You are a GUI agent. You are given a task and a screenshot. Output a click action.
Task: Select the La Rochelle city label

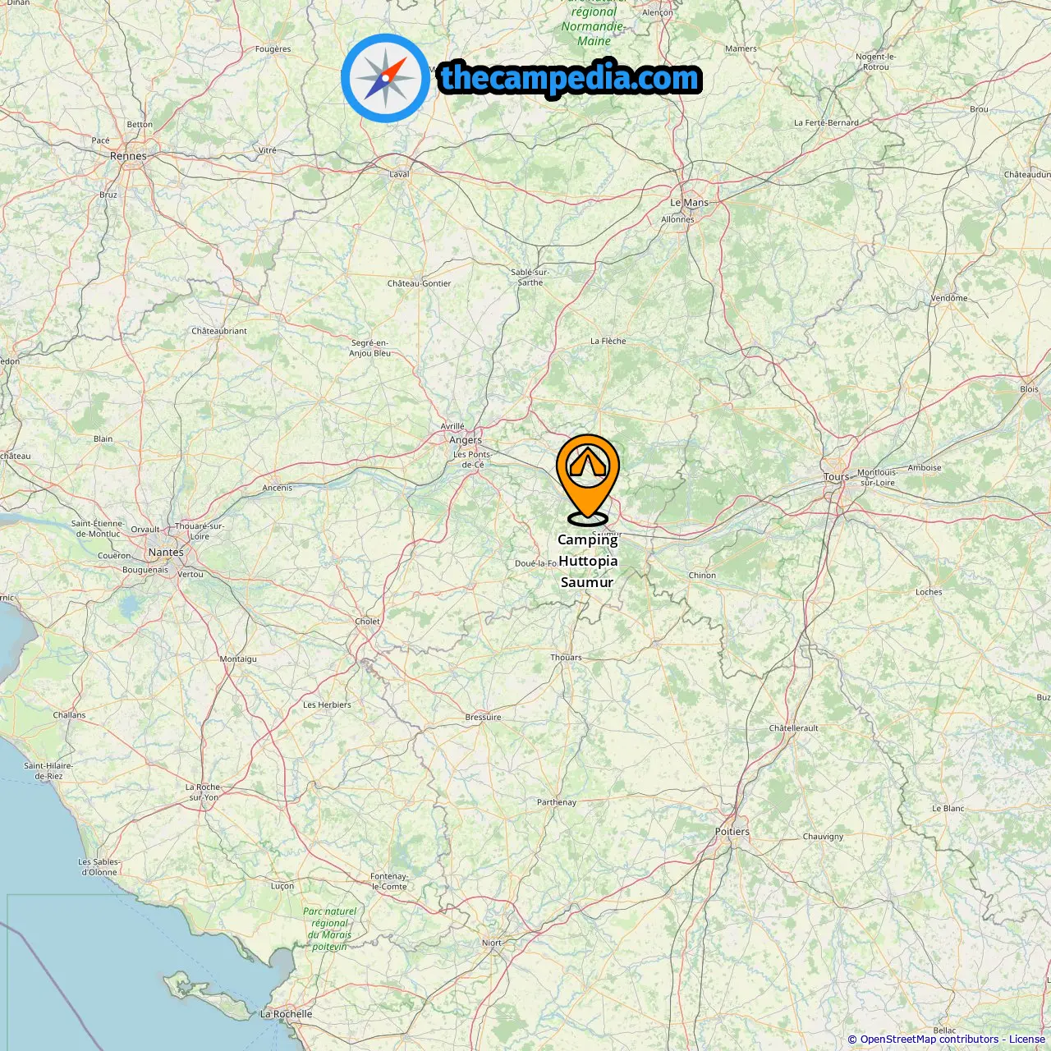coord(287,1014)
